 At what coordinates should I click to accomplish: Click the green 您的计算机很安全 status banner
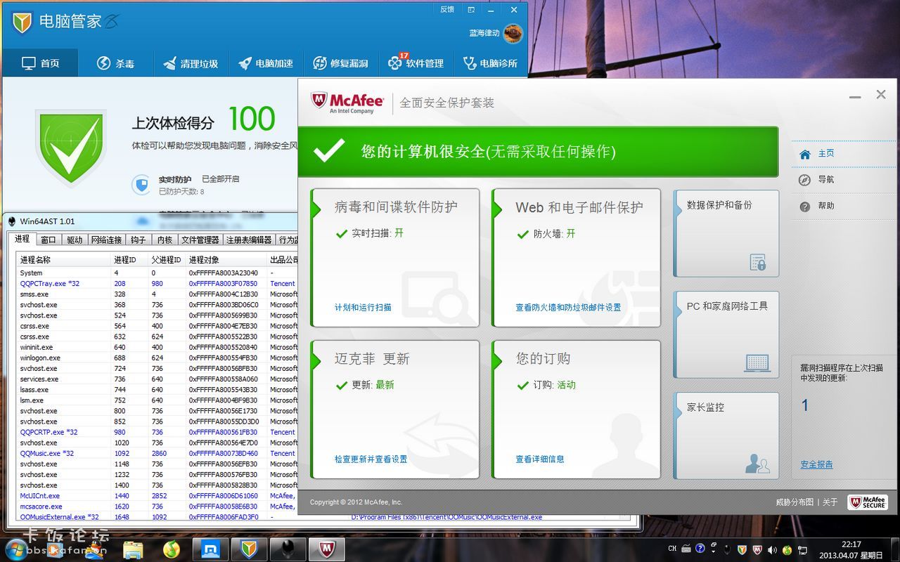(538, 151)
